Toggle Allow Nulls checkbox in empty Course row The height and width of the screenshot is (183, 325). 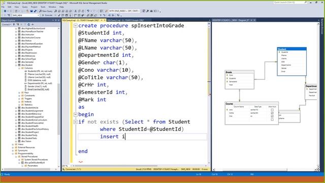click(x=272, y=119)
